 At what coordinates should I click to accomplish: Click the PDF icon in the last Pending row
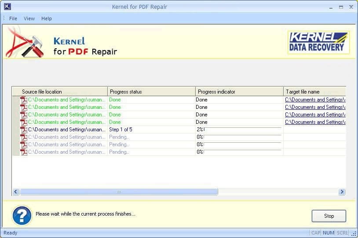24,152
